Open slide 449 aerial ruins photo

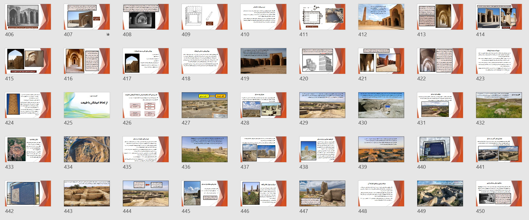440,193
